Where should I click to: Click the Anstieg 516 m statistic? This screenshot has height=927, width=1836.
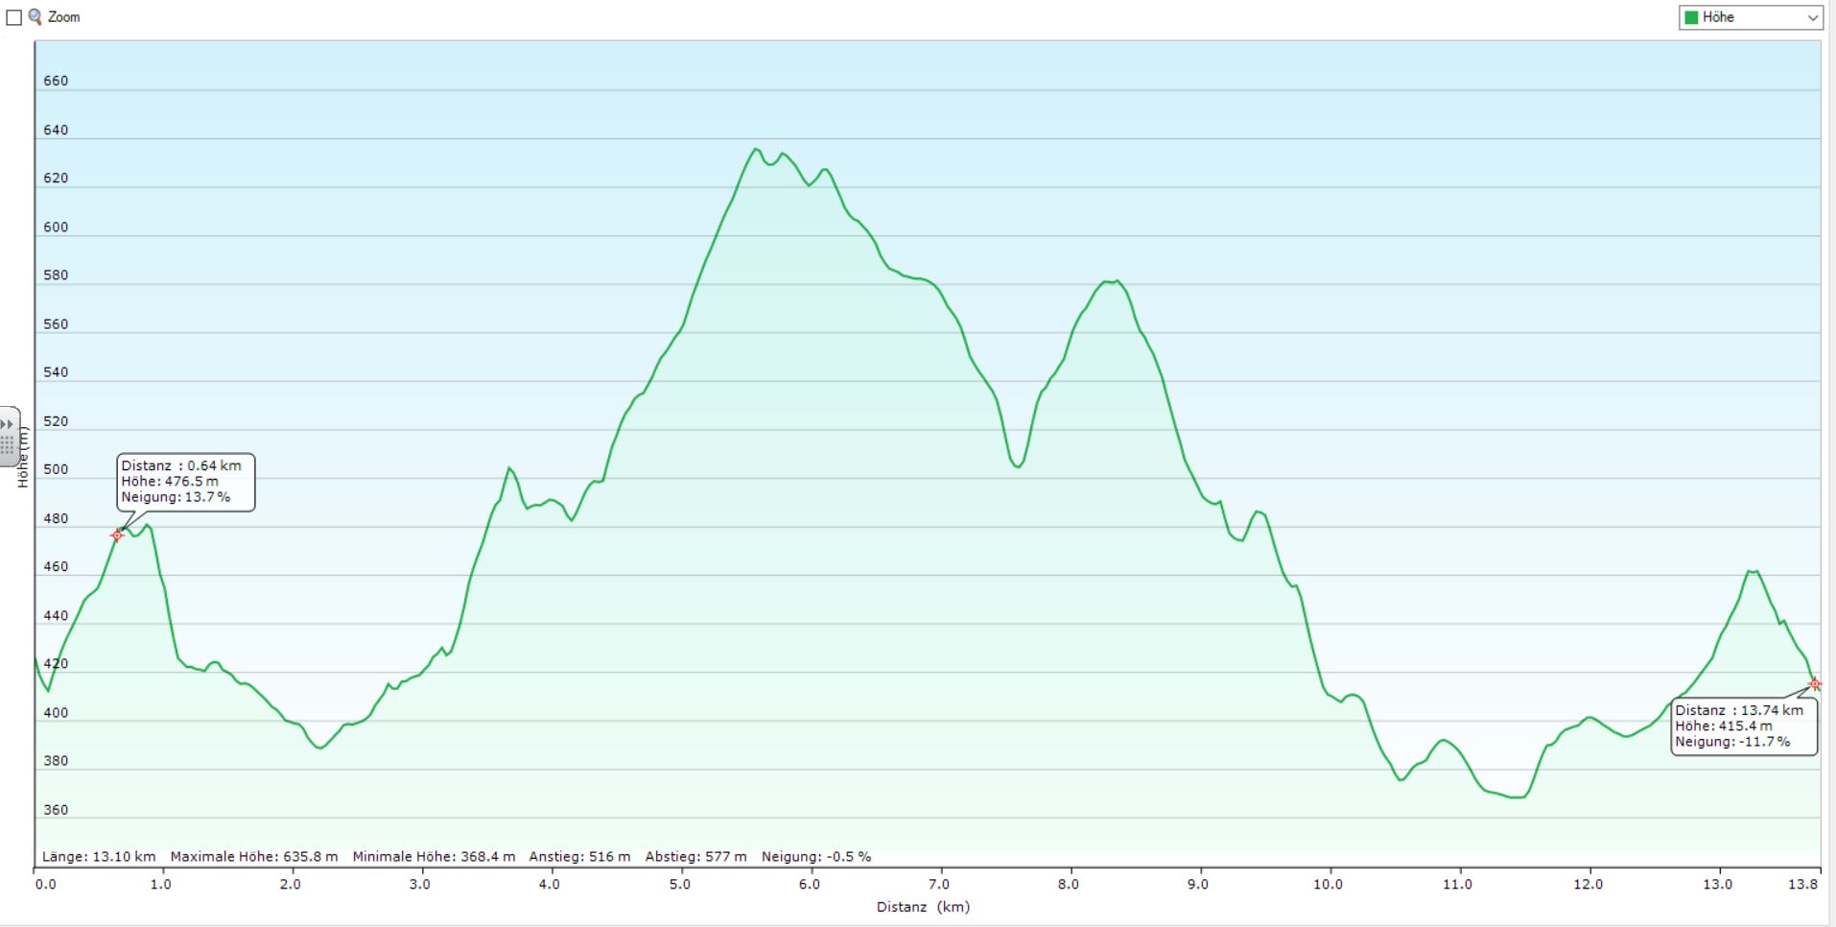pyautogui.click(x=580, y=856)
